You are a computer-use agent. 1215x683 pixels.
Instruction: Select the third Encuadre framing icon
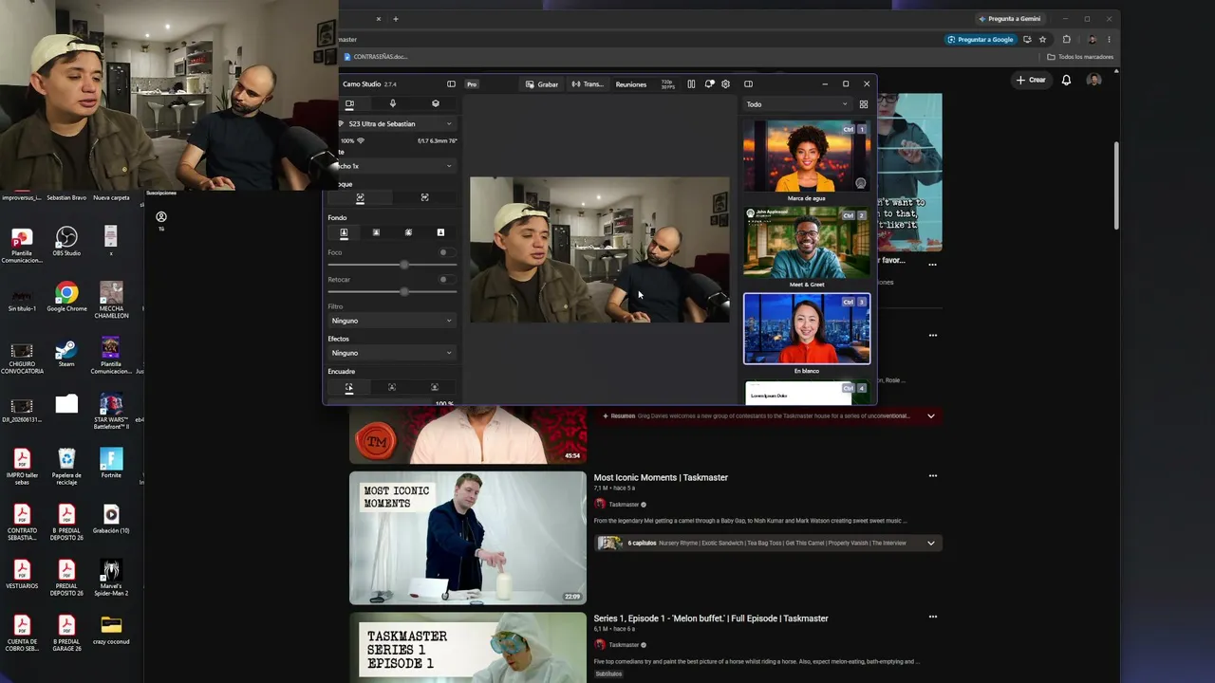(x=435, y=387)
